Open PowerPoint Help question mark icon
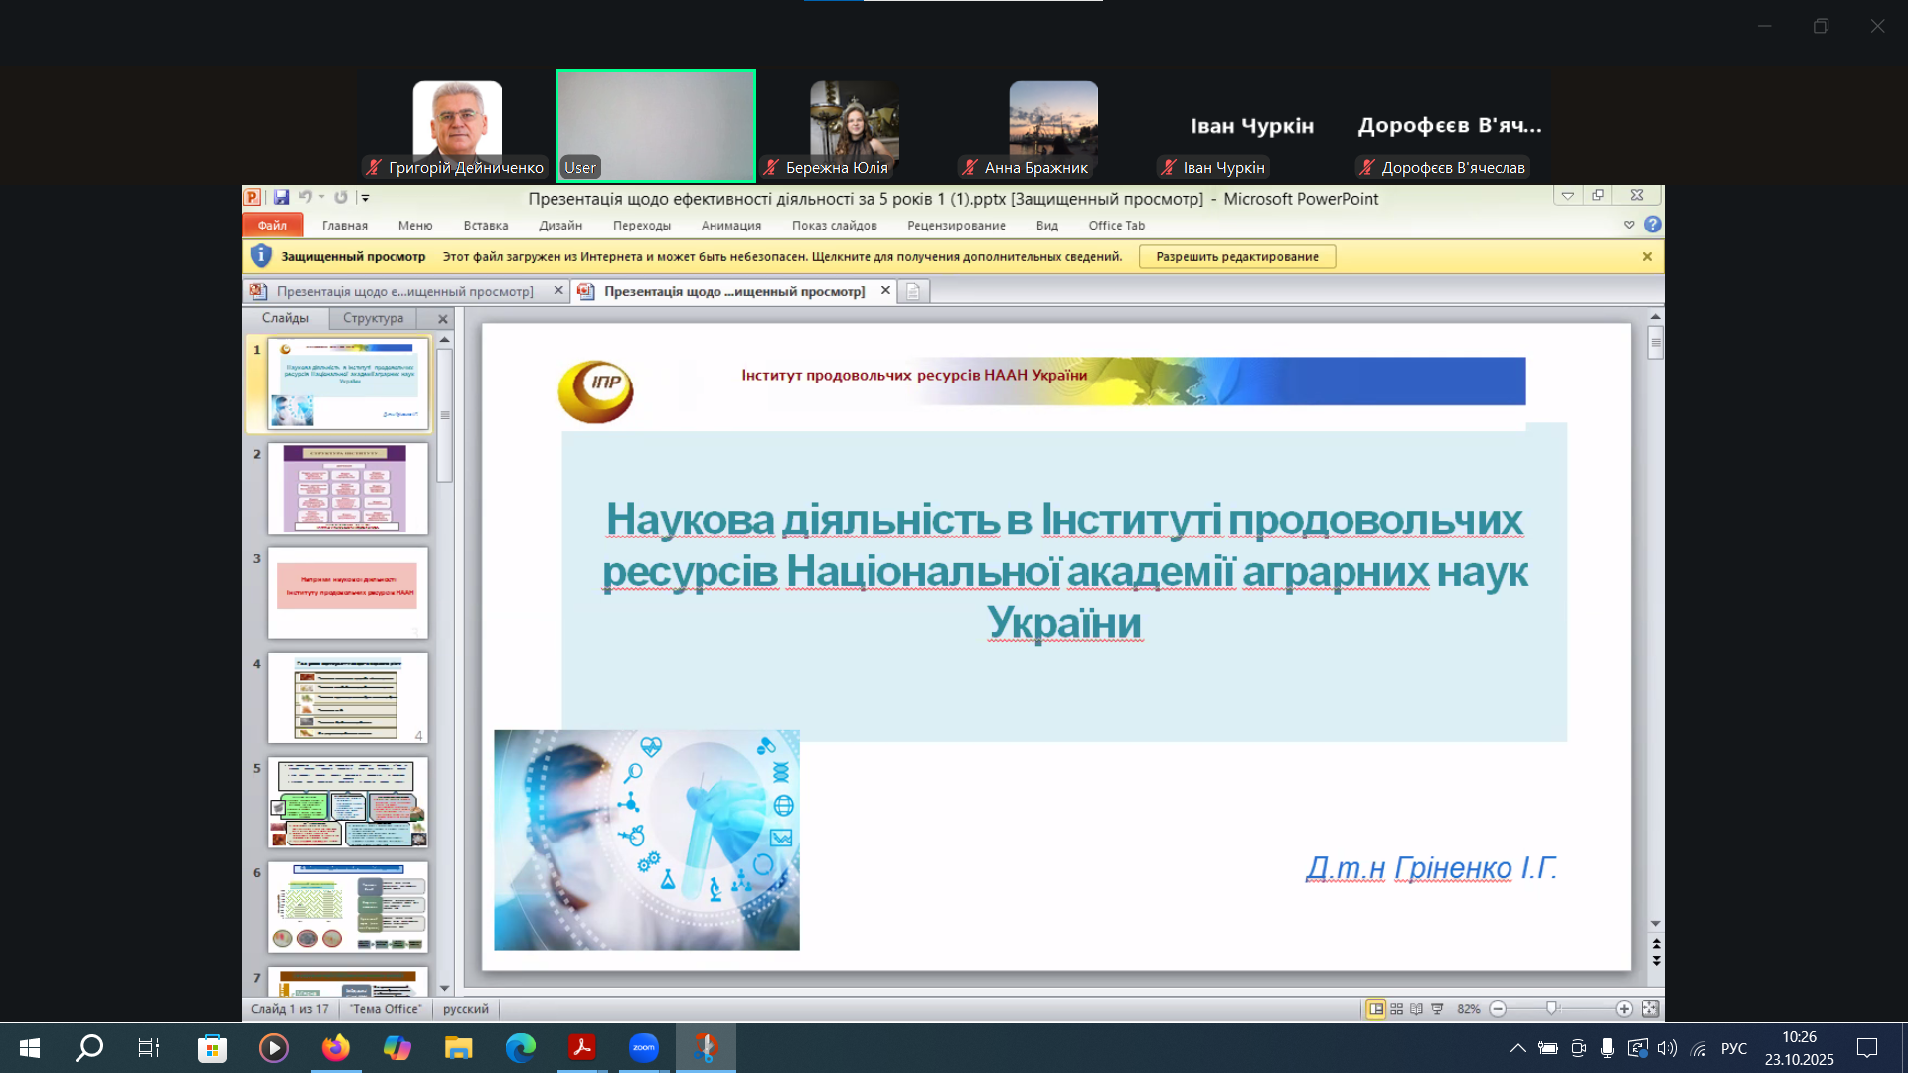Image resolution: width=1908 pixels, height=1073 pixels. (x=1652, y=225)
